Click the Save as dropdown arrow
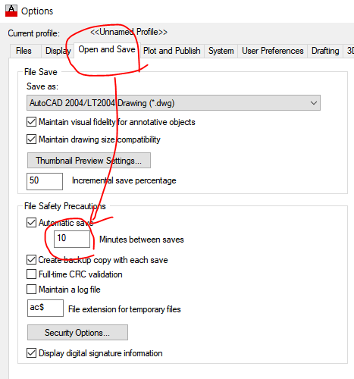This screenshot has width=354, height=379. [314, 103]
